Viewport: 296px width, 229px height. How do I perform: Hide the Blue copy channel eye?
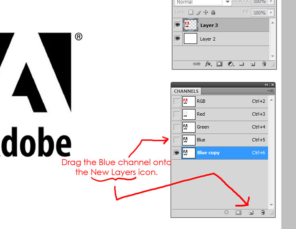tap(177, 153)
